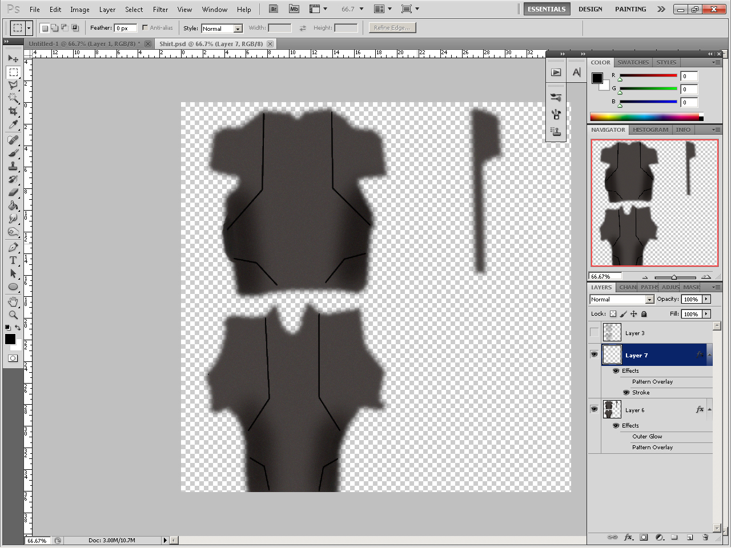This screenshot has width=731, height=548.
Task: Select the Healing Brush tool
Action: pyautogui.click(x=13, y=140)
